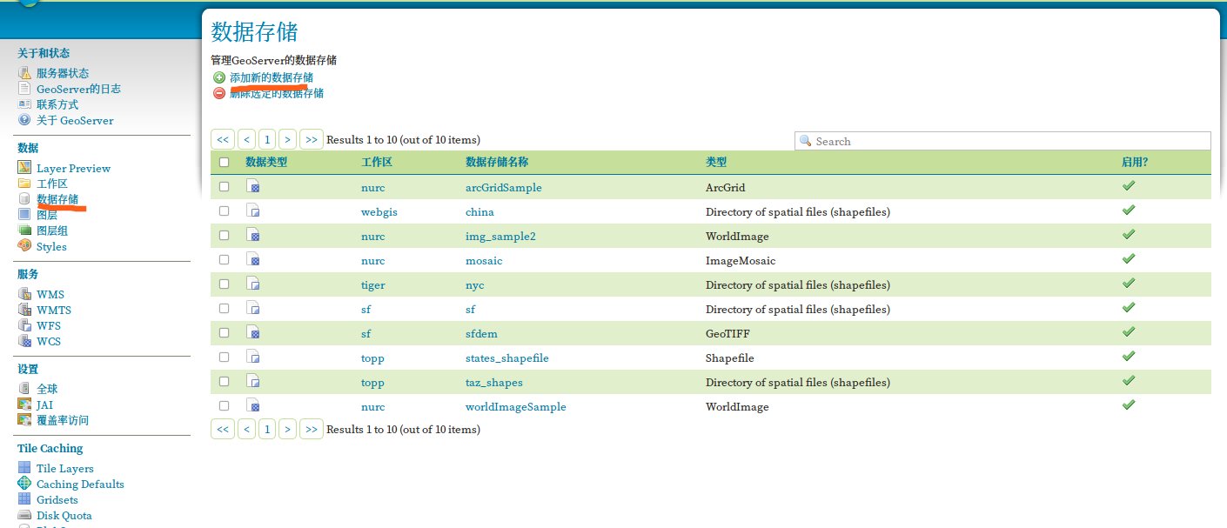Click the red minus remove-store icon
Screen dimensions: 1227x528
click(x=219, y=93)
